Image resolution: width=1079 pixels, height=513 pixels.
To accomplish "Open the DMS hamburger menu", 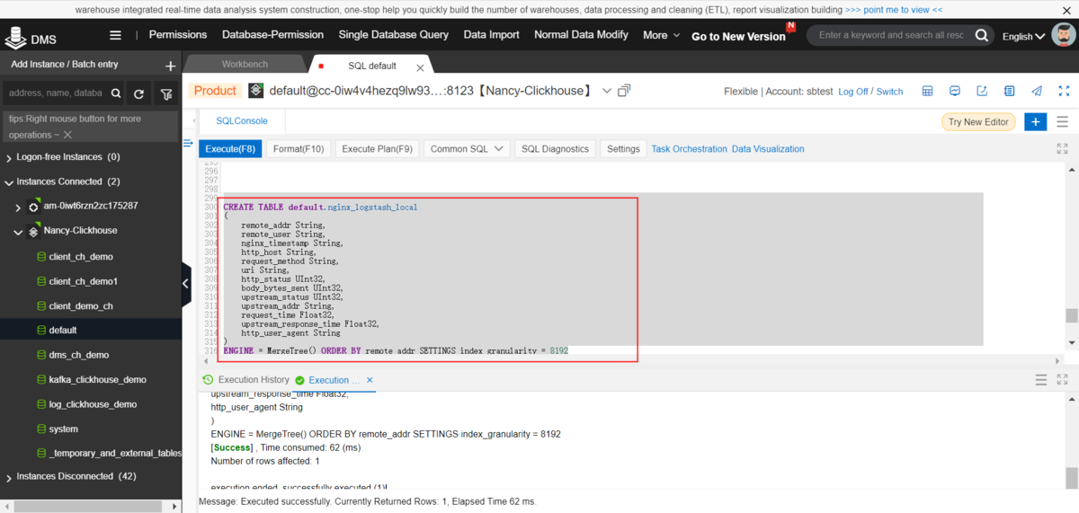I will click(x=115, y=35).
